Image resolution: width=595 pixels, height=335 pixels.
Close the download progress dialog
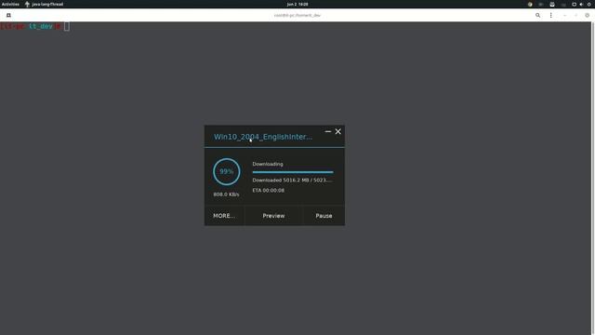tap(337, 131)
